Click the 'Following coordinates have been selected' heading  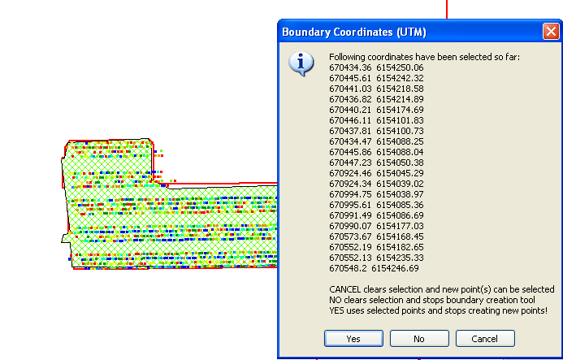tap(429, 57)
